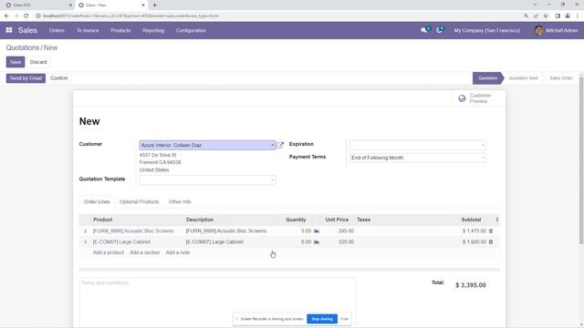Open the activities clock icon
This screenshot has width=584, height=328.
440,30
